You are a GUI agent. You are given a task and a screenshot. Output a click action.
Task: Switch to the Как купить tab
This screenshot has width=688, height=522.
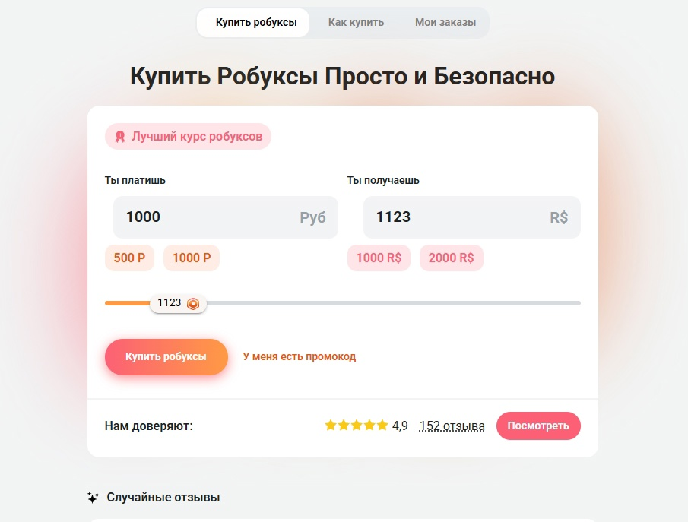point(356,23)
